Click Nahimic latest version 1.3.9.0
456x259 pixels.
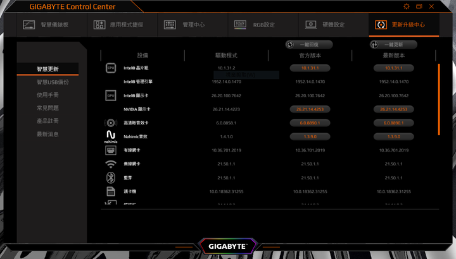click(394, 136)
